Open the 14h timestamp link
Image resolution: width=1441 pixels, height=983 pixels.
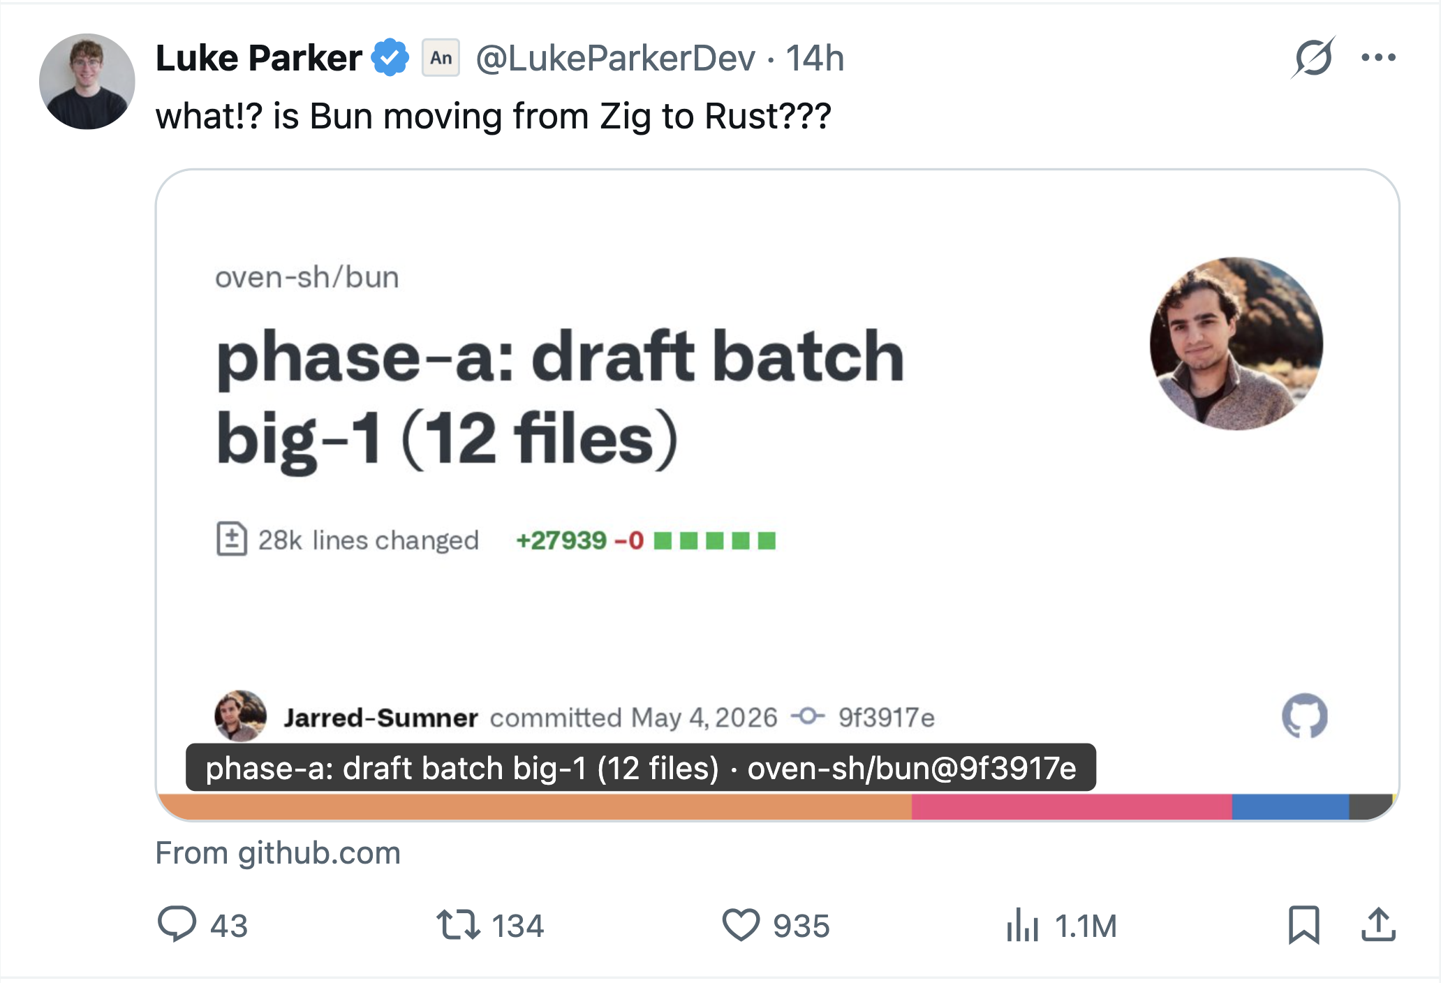pyautogui.click(x=815, y=58)
